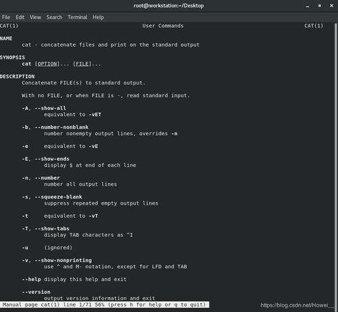Click 'number nonempty output lines' text
This screenshot has width=338, height=312.
(111, 134)
